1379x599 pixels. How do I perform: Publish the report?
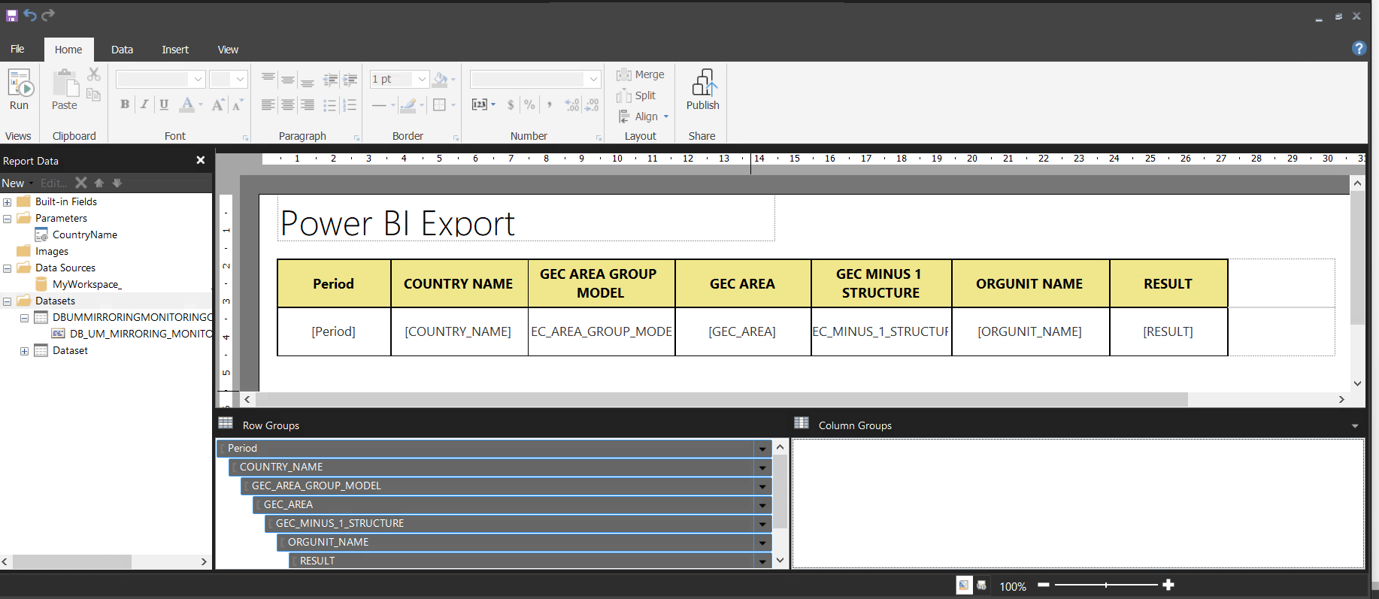pyautogui.click(x=703, y=89)
